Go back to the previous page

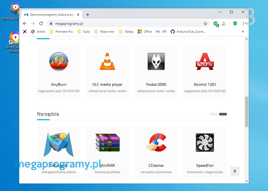(25, 24)
